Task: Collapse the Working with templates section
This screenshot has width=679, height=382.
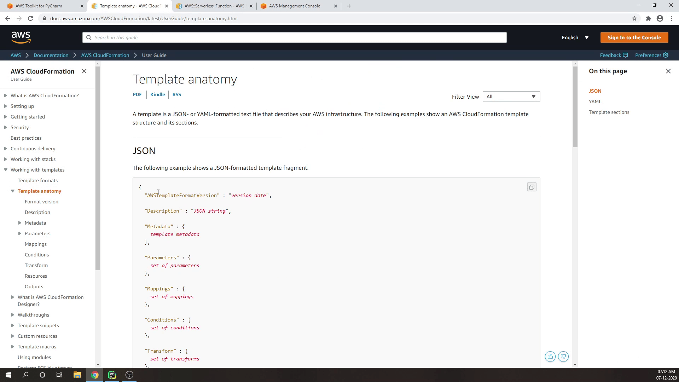Action: [x=6, y=170]
